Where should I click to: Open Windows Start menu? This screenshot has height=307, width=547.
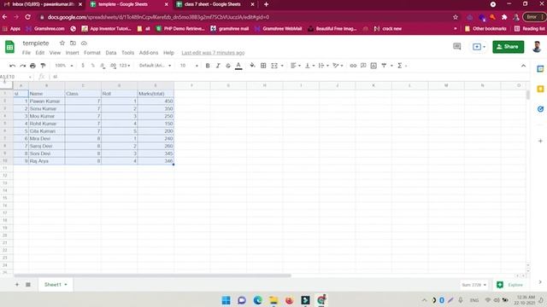click(x=226, y=300)
